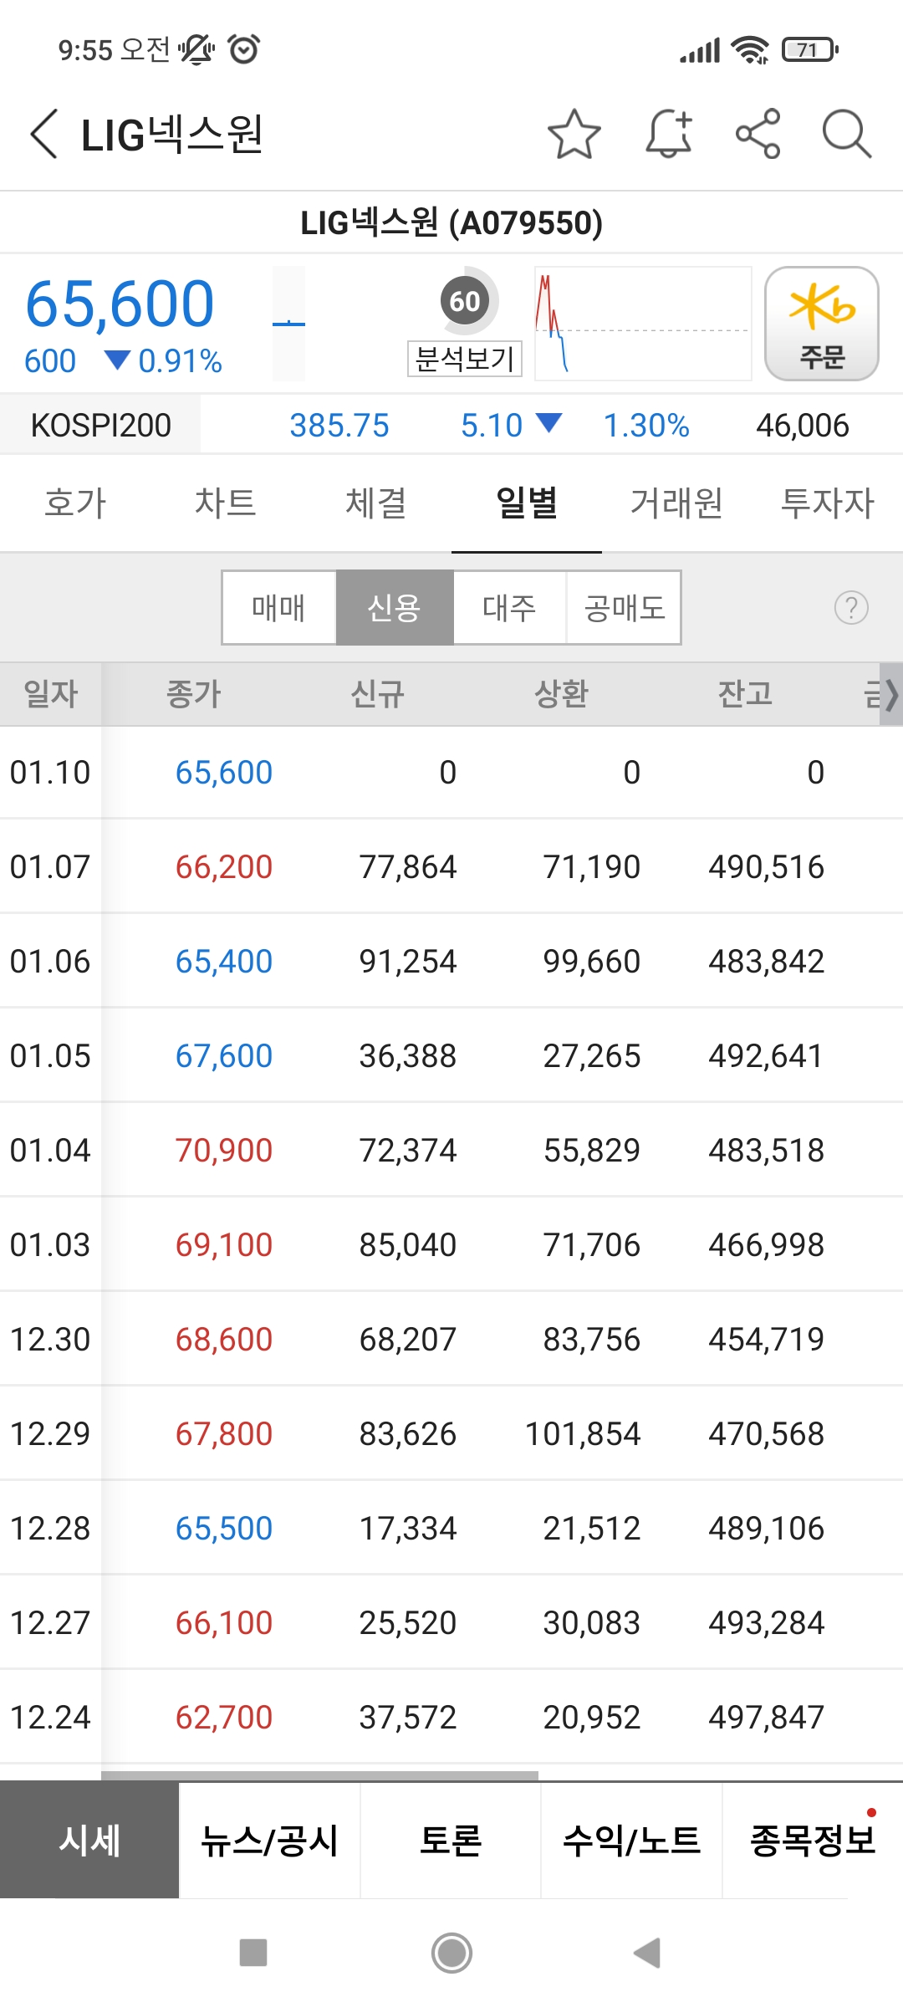This screenshot has height=2007, width=903.
Task: Tap the KOSPI200 index label
Action: click(x=100, y=425)
